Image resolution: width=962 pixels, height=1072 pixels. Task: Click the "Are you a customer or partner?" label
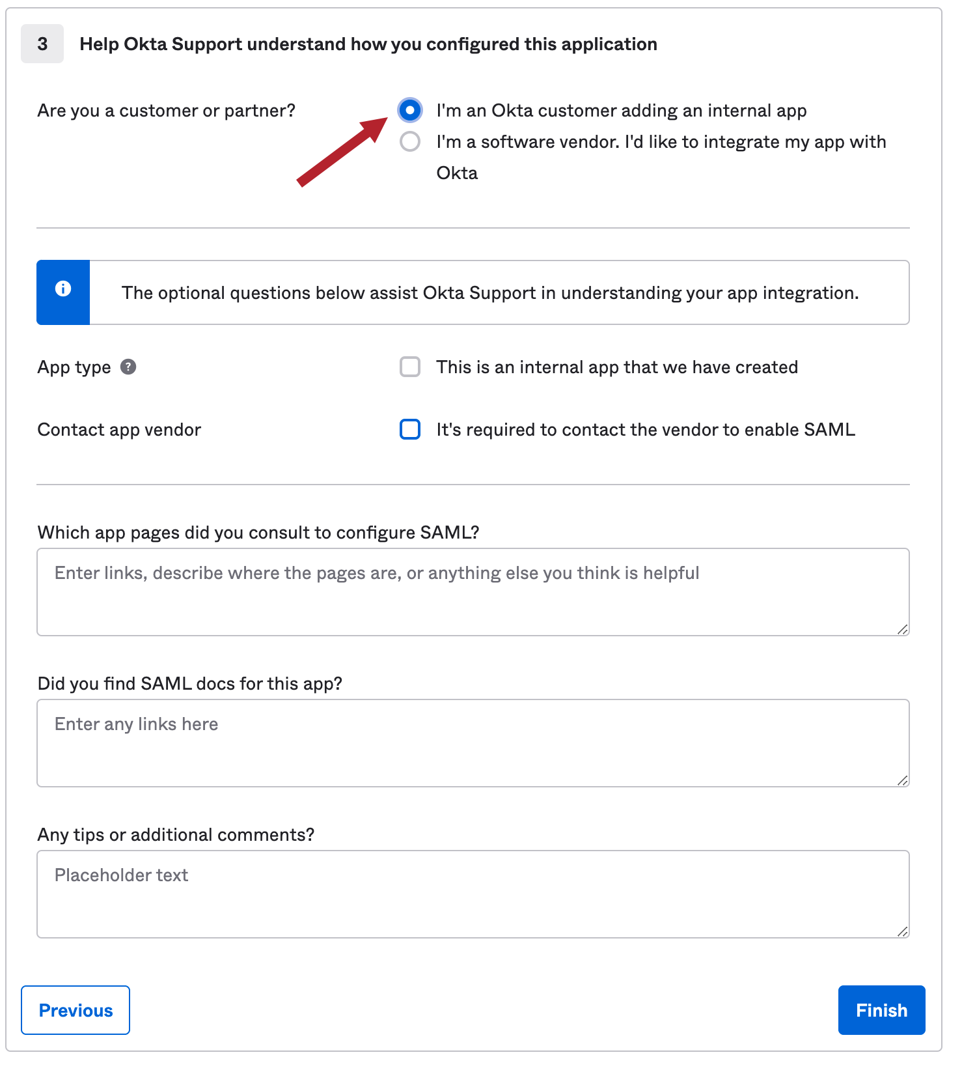pos(167,111)
